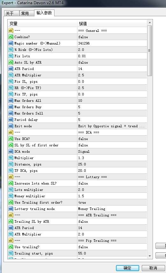Image resolution: width=166 pixels, height=273 pixels.
Task: Open Lottery trailing mode Money Trailing dropdown
Action: click(112, 209)
